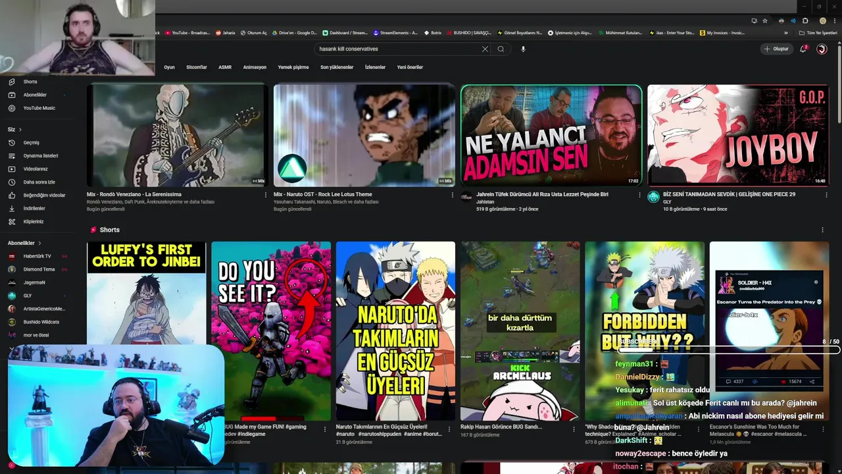Bookmark this page with the star icon

(765, 21)
